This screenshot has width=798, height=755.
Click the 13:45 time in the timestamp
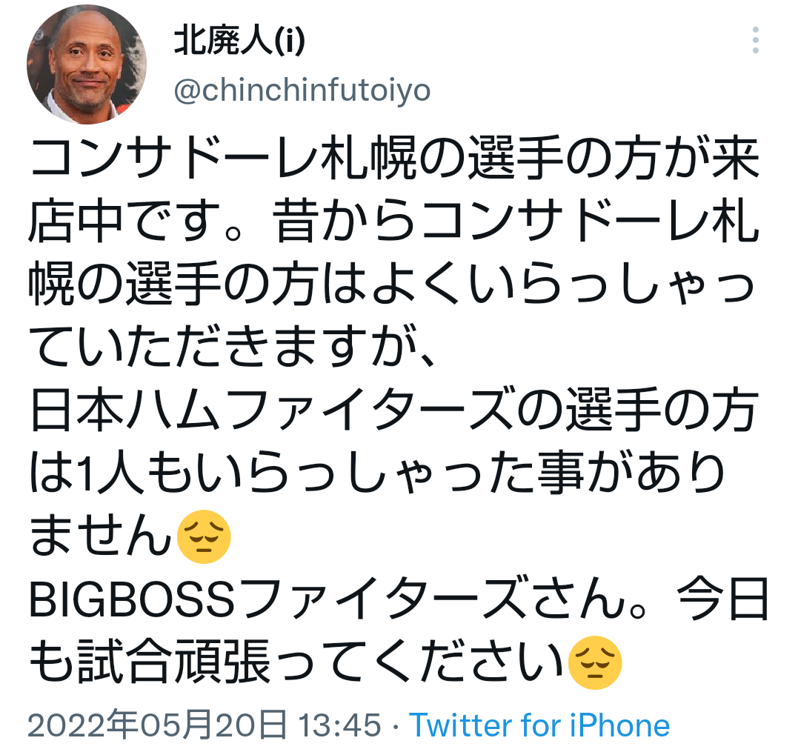tap(339, 725)
